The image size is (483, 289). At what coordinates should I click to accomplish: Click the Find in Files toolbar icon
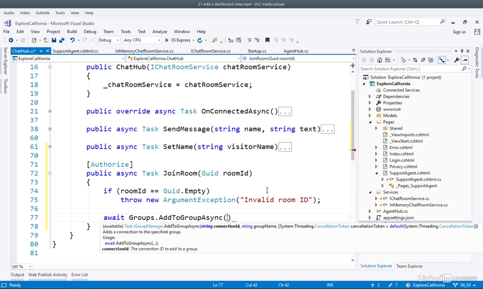pyautogui.click(x=215, y=41)
